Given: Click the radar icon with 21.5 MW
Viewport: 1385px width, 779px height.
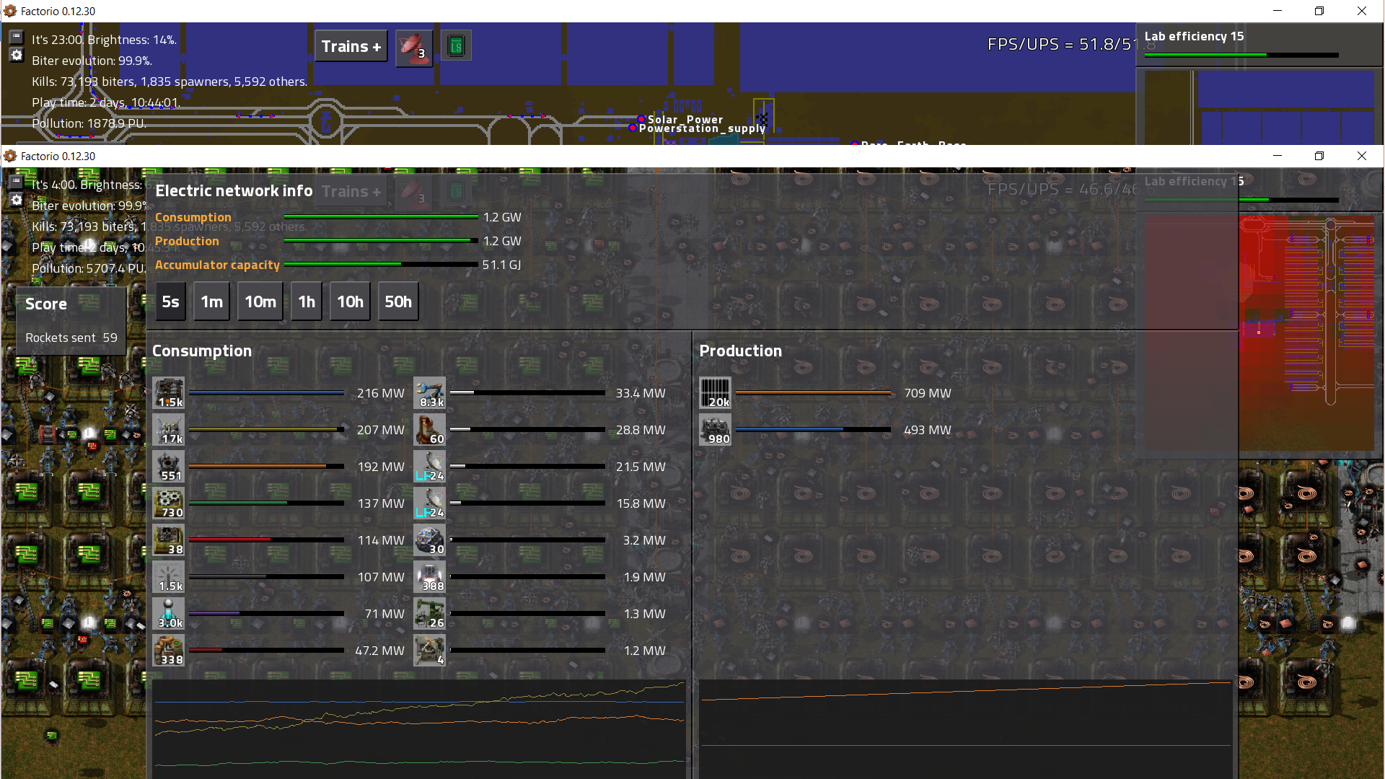Looking at the screenshot, I should click(430, 467).
